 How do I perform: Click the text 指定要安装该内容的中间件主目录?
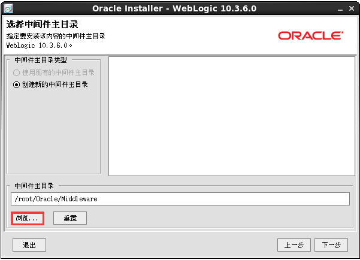point(56,36)
